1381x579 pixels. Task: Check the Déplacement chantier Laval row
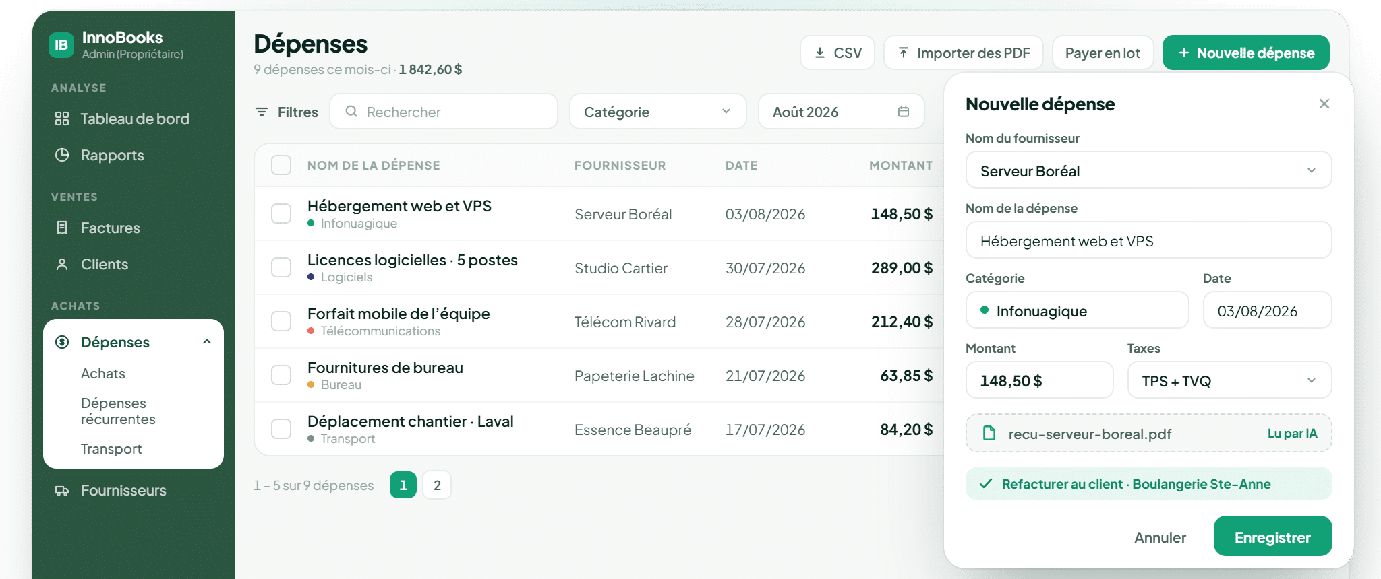(x=281, y=429)
